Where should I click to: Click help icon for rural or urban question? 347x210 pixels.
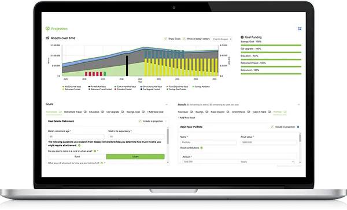click(95, 151)
